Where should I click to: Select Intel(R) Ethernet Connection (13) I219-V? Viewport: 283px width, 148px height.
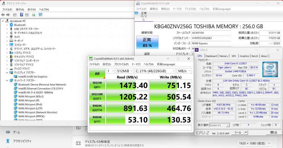40,88
